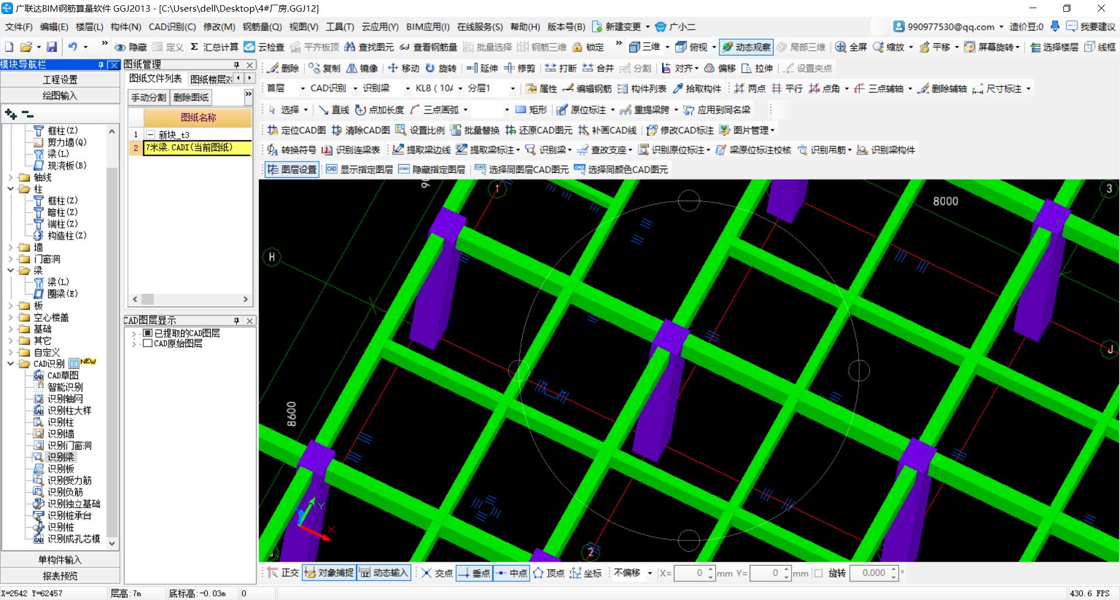1120x600 pixels.
Task: Expand the 基础 tree node
Action: pyautogui.click(x=10, y=329)
